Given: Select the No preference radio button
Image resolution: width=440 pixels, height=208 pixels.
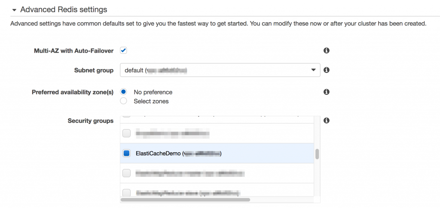Looking at the screenshot, I should pos(124,92).
